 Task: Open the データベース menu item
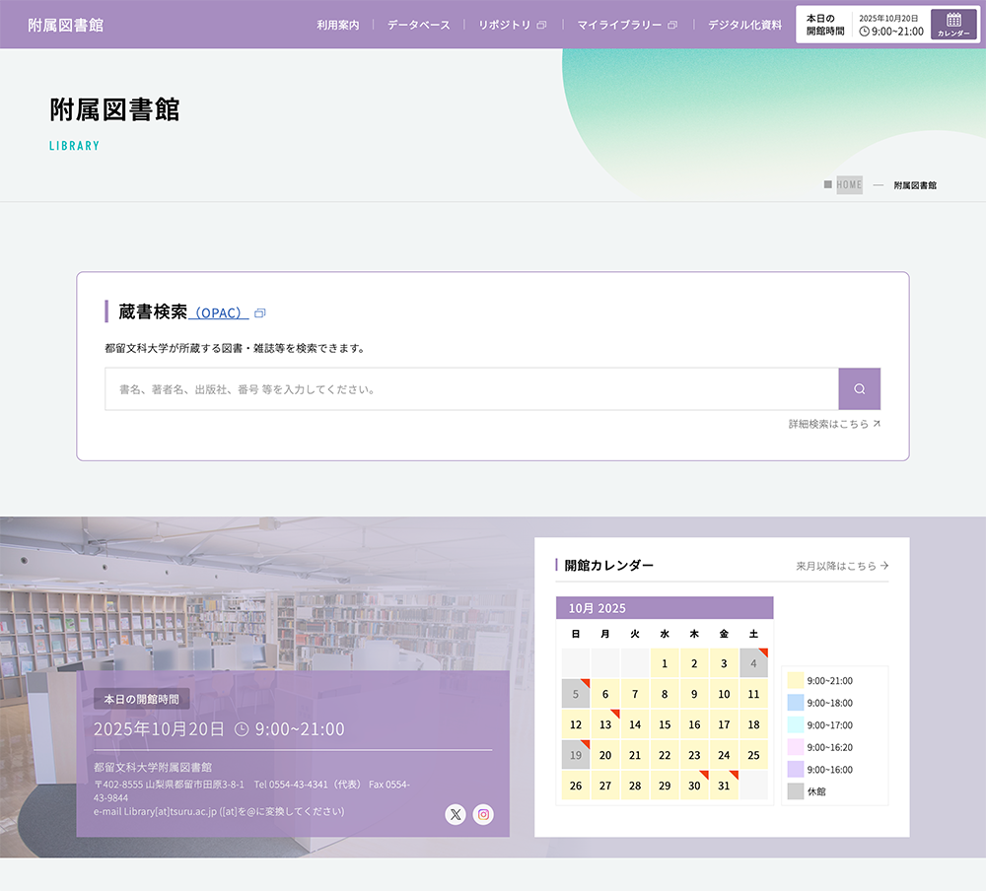(418, 25)
